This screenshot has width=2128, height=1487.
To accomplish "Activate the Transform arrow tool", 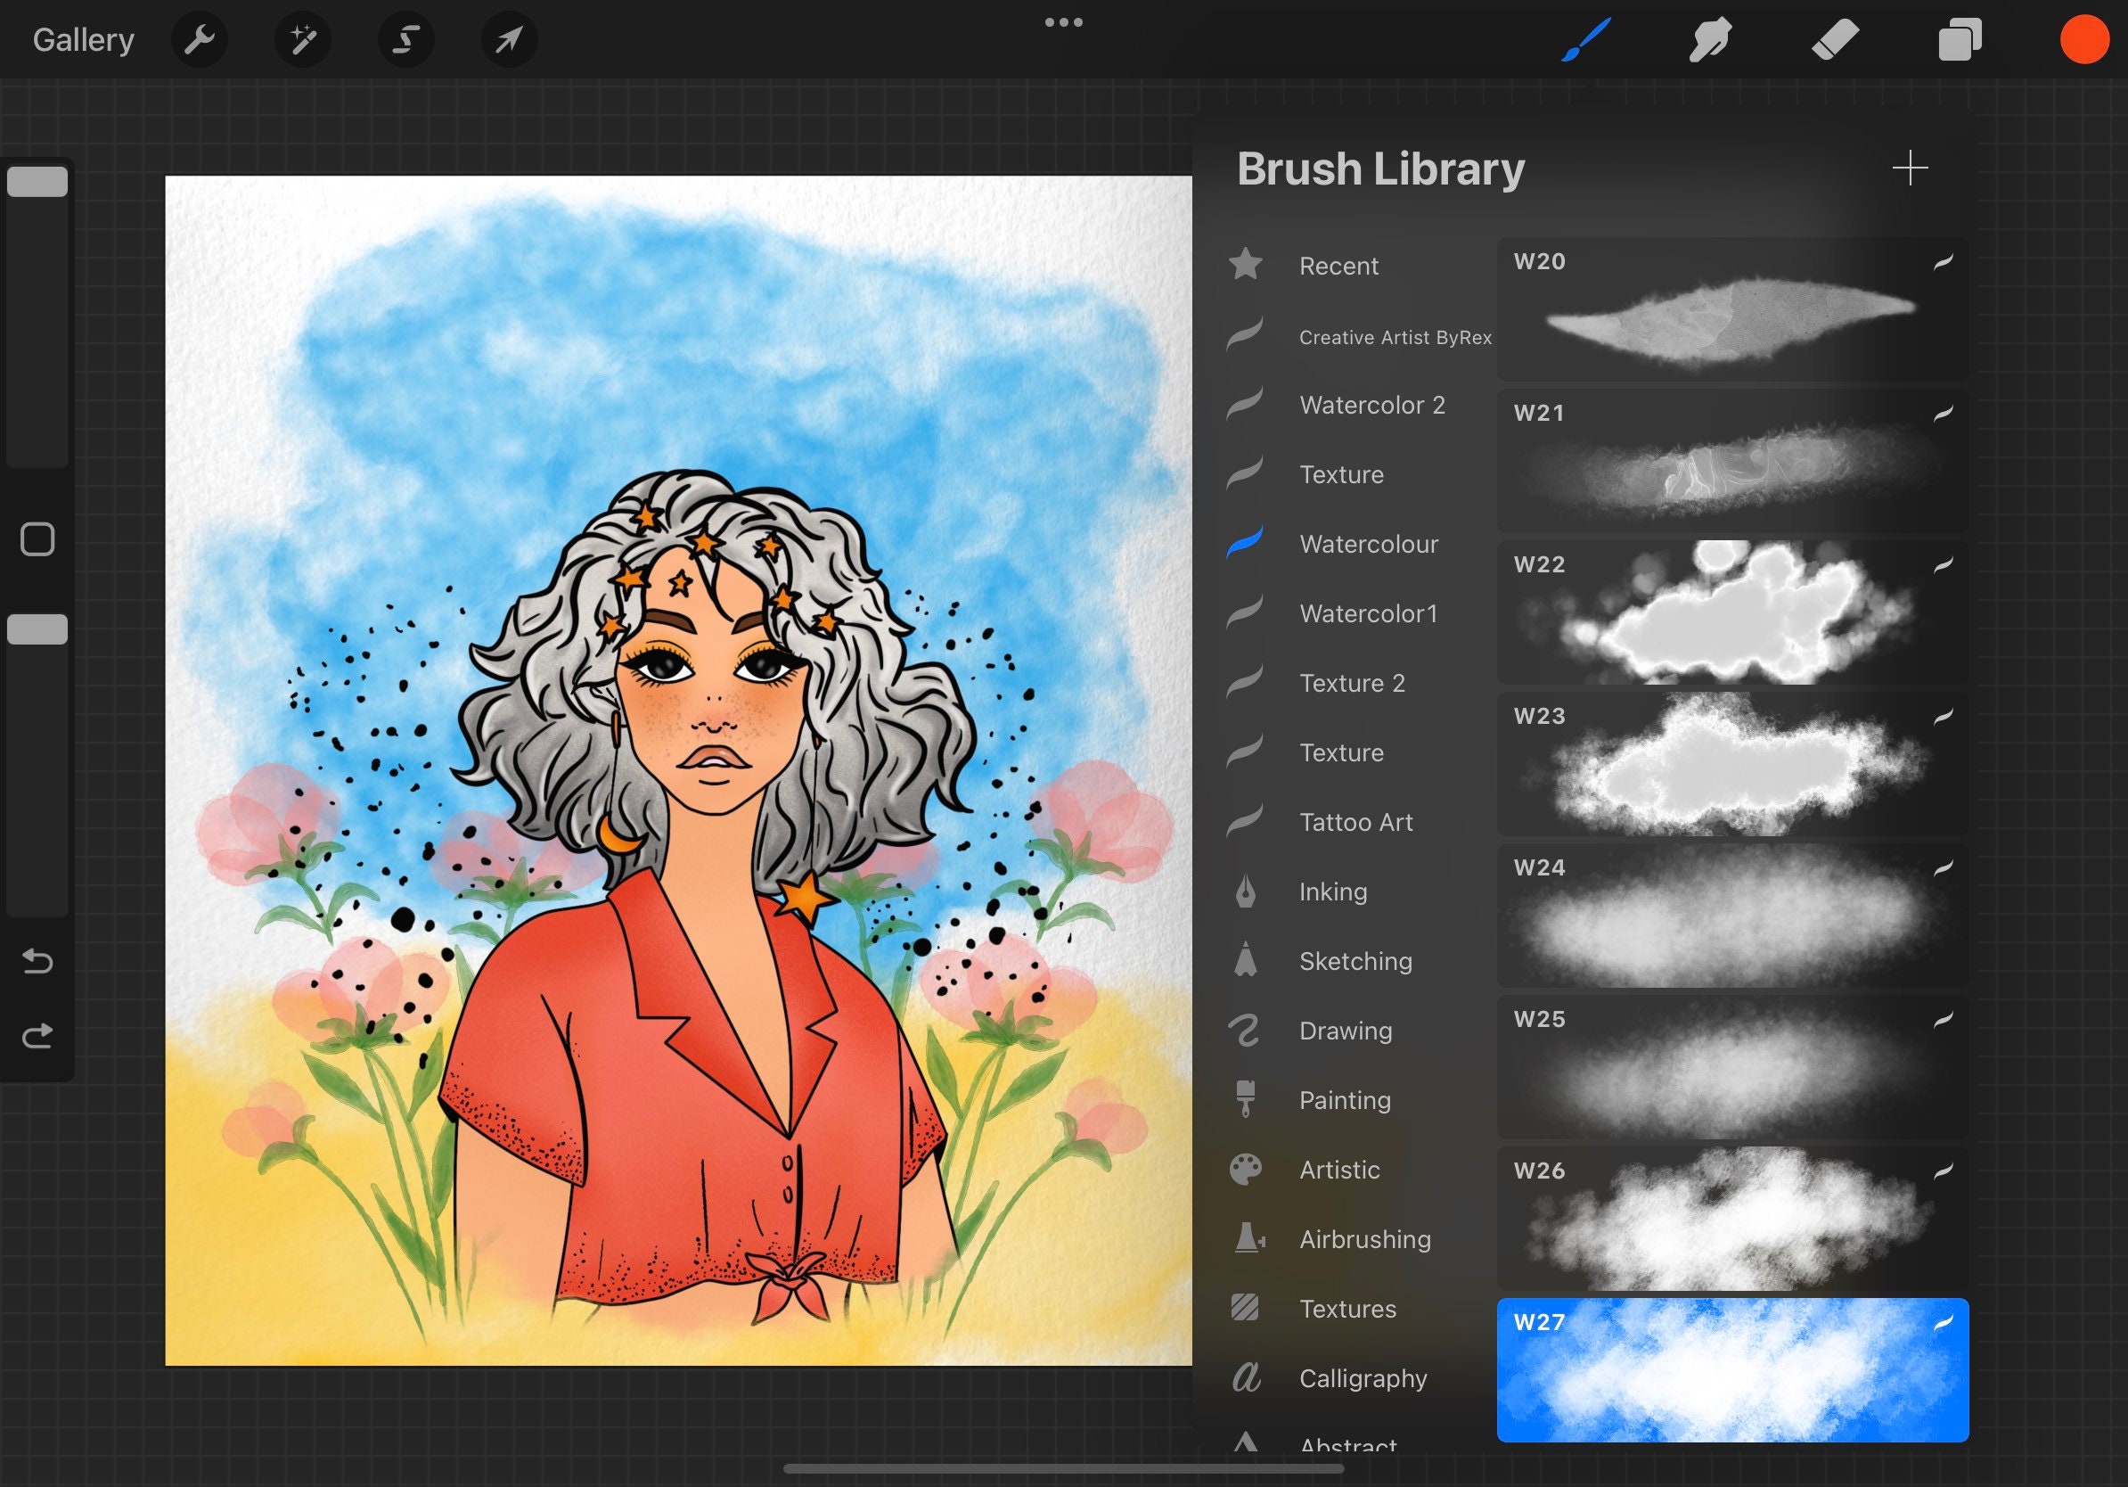I will 509,39.
